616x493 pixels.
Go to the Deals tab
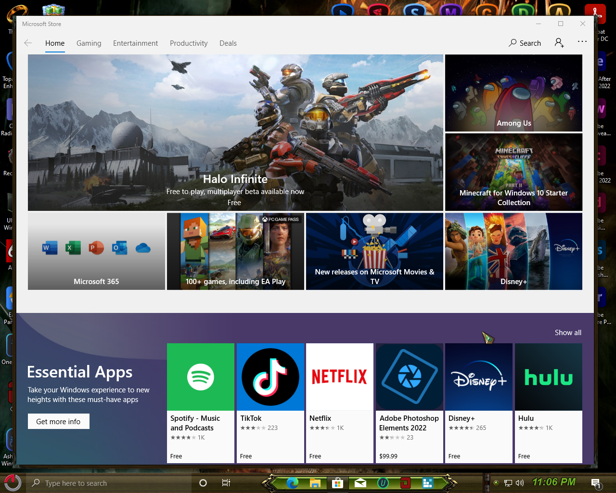click(228, 43)
